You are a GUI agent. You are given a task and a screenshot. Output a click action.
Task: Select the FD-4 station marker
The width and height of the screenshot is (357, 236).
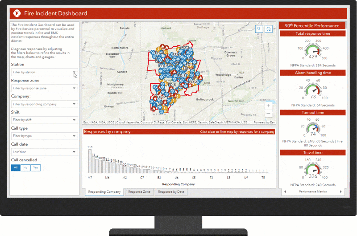159,53
